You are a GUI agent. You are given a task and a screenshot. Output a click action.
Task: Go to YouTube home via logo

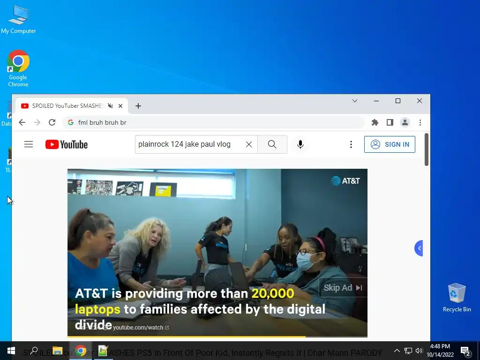(67, 144)
